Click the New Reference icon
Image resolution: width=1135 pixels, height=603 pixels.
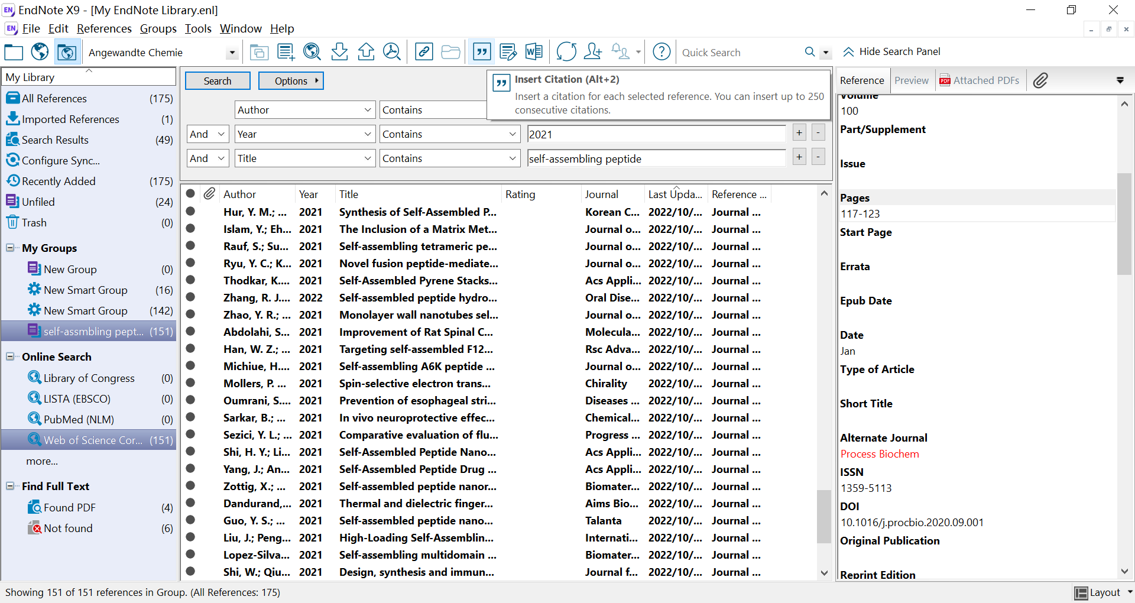[x=286, y=52]
